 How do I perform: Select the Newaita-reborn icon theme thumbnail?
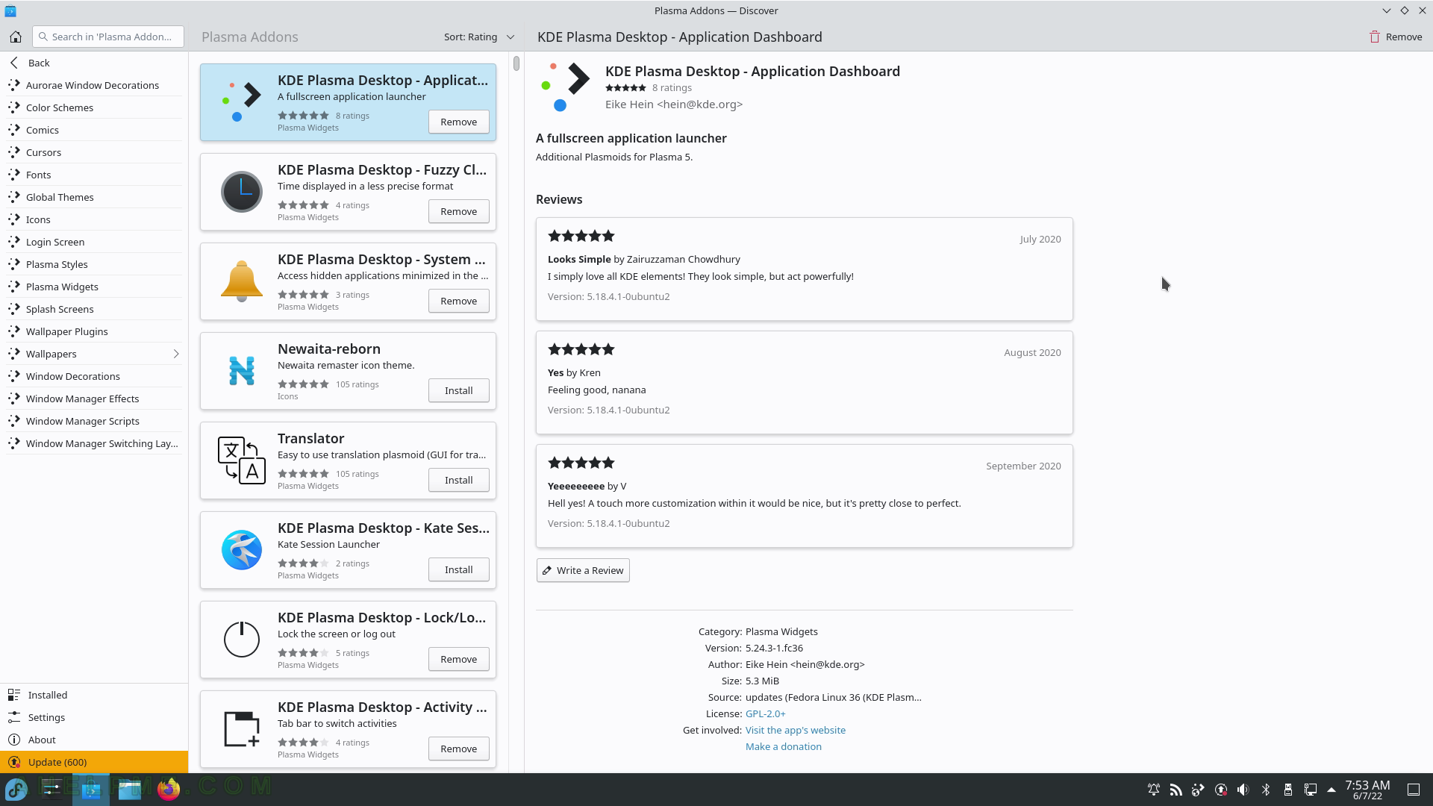click(242, 371)
